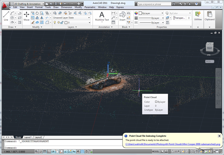Screen dimensions: 224x155
Task: Open the Mini Cooper point cloud file link
Action: click(x=173, y=144)
